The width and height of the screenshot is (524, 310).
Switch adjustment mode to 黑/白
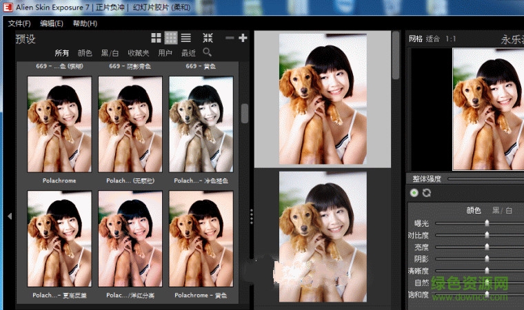[502, 210]
